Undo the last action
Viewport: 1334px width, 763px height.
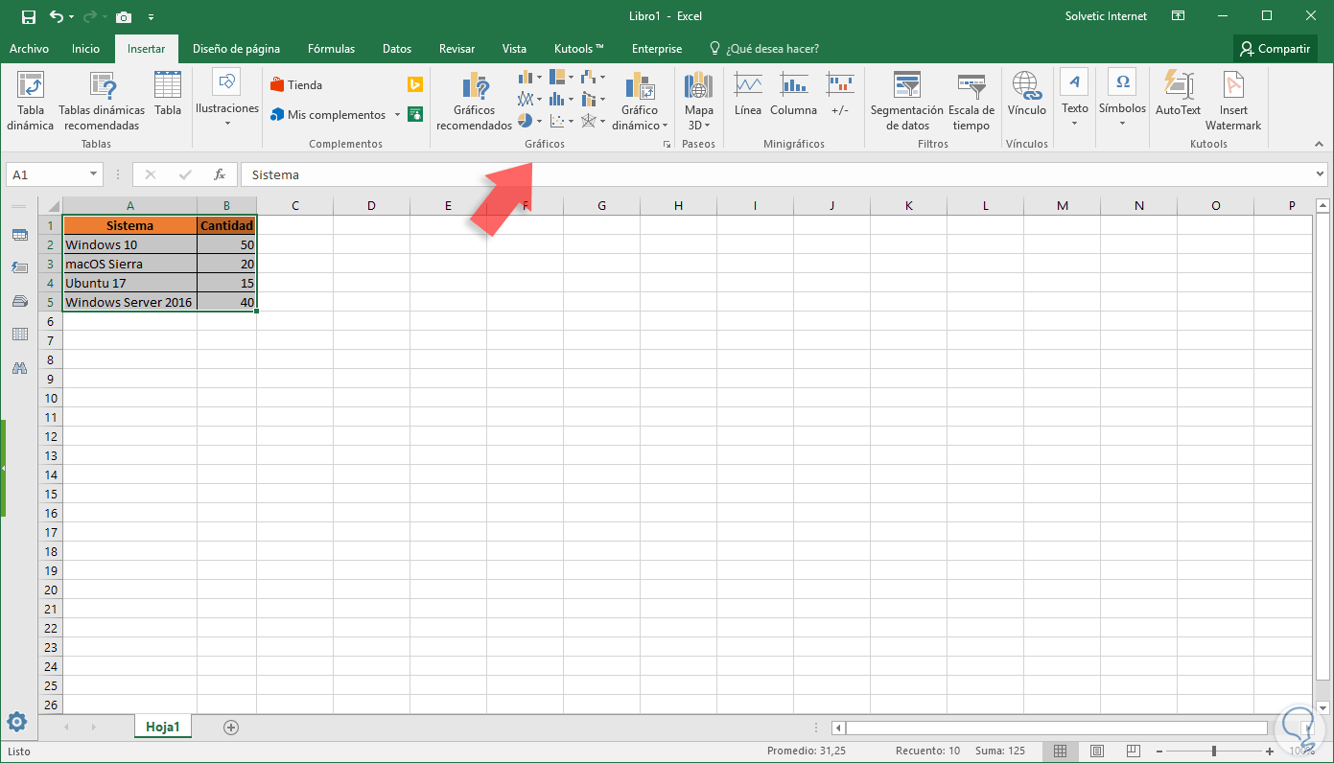(57, 16)
